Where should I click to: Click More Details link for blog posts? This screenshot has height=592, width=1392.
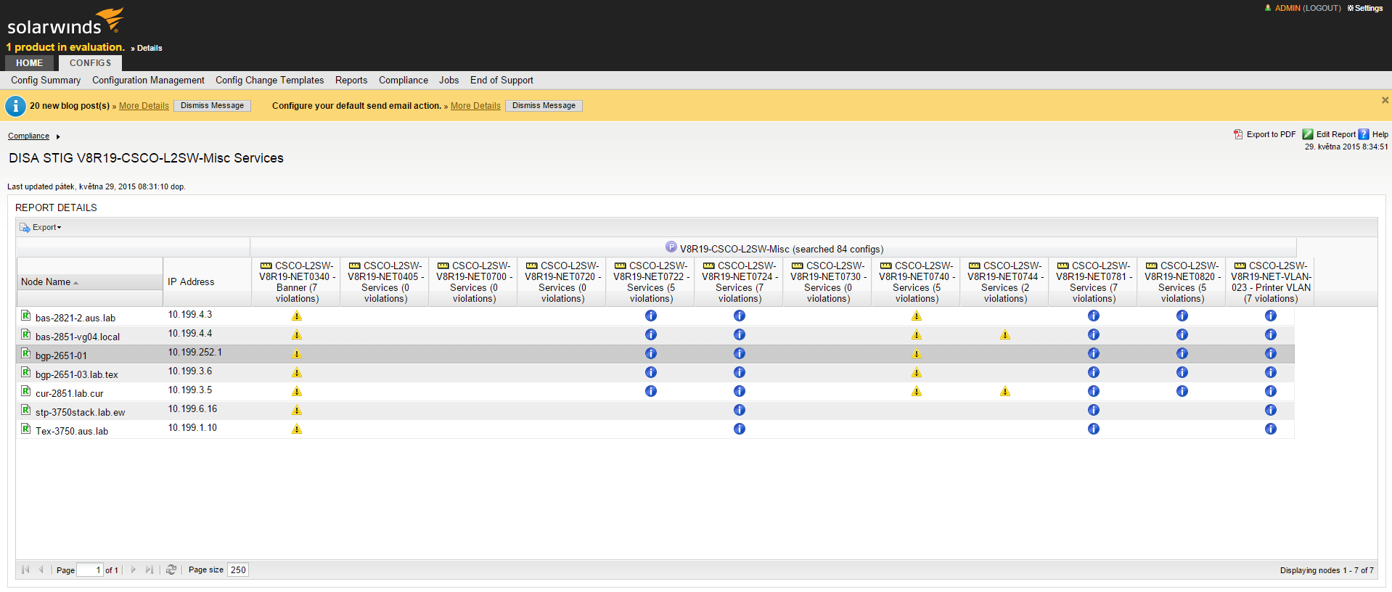point(144,106)
